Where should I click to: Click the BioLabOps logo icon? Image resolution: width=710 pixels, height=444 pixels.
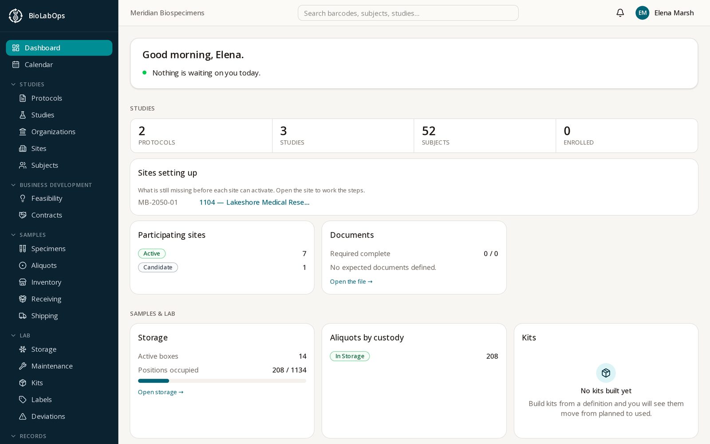pyautogui.click(x=16, y=16)
